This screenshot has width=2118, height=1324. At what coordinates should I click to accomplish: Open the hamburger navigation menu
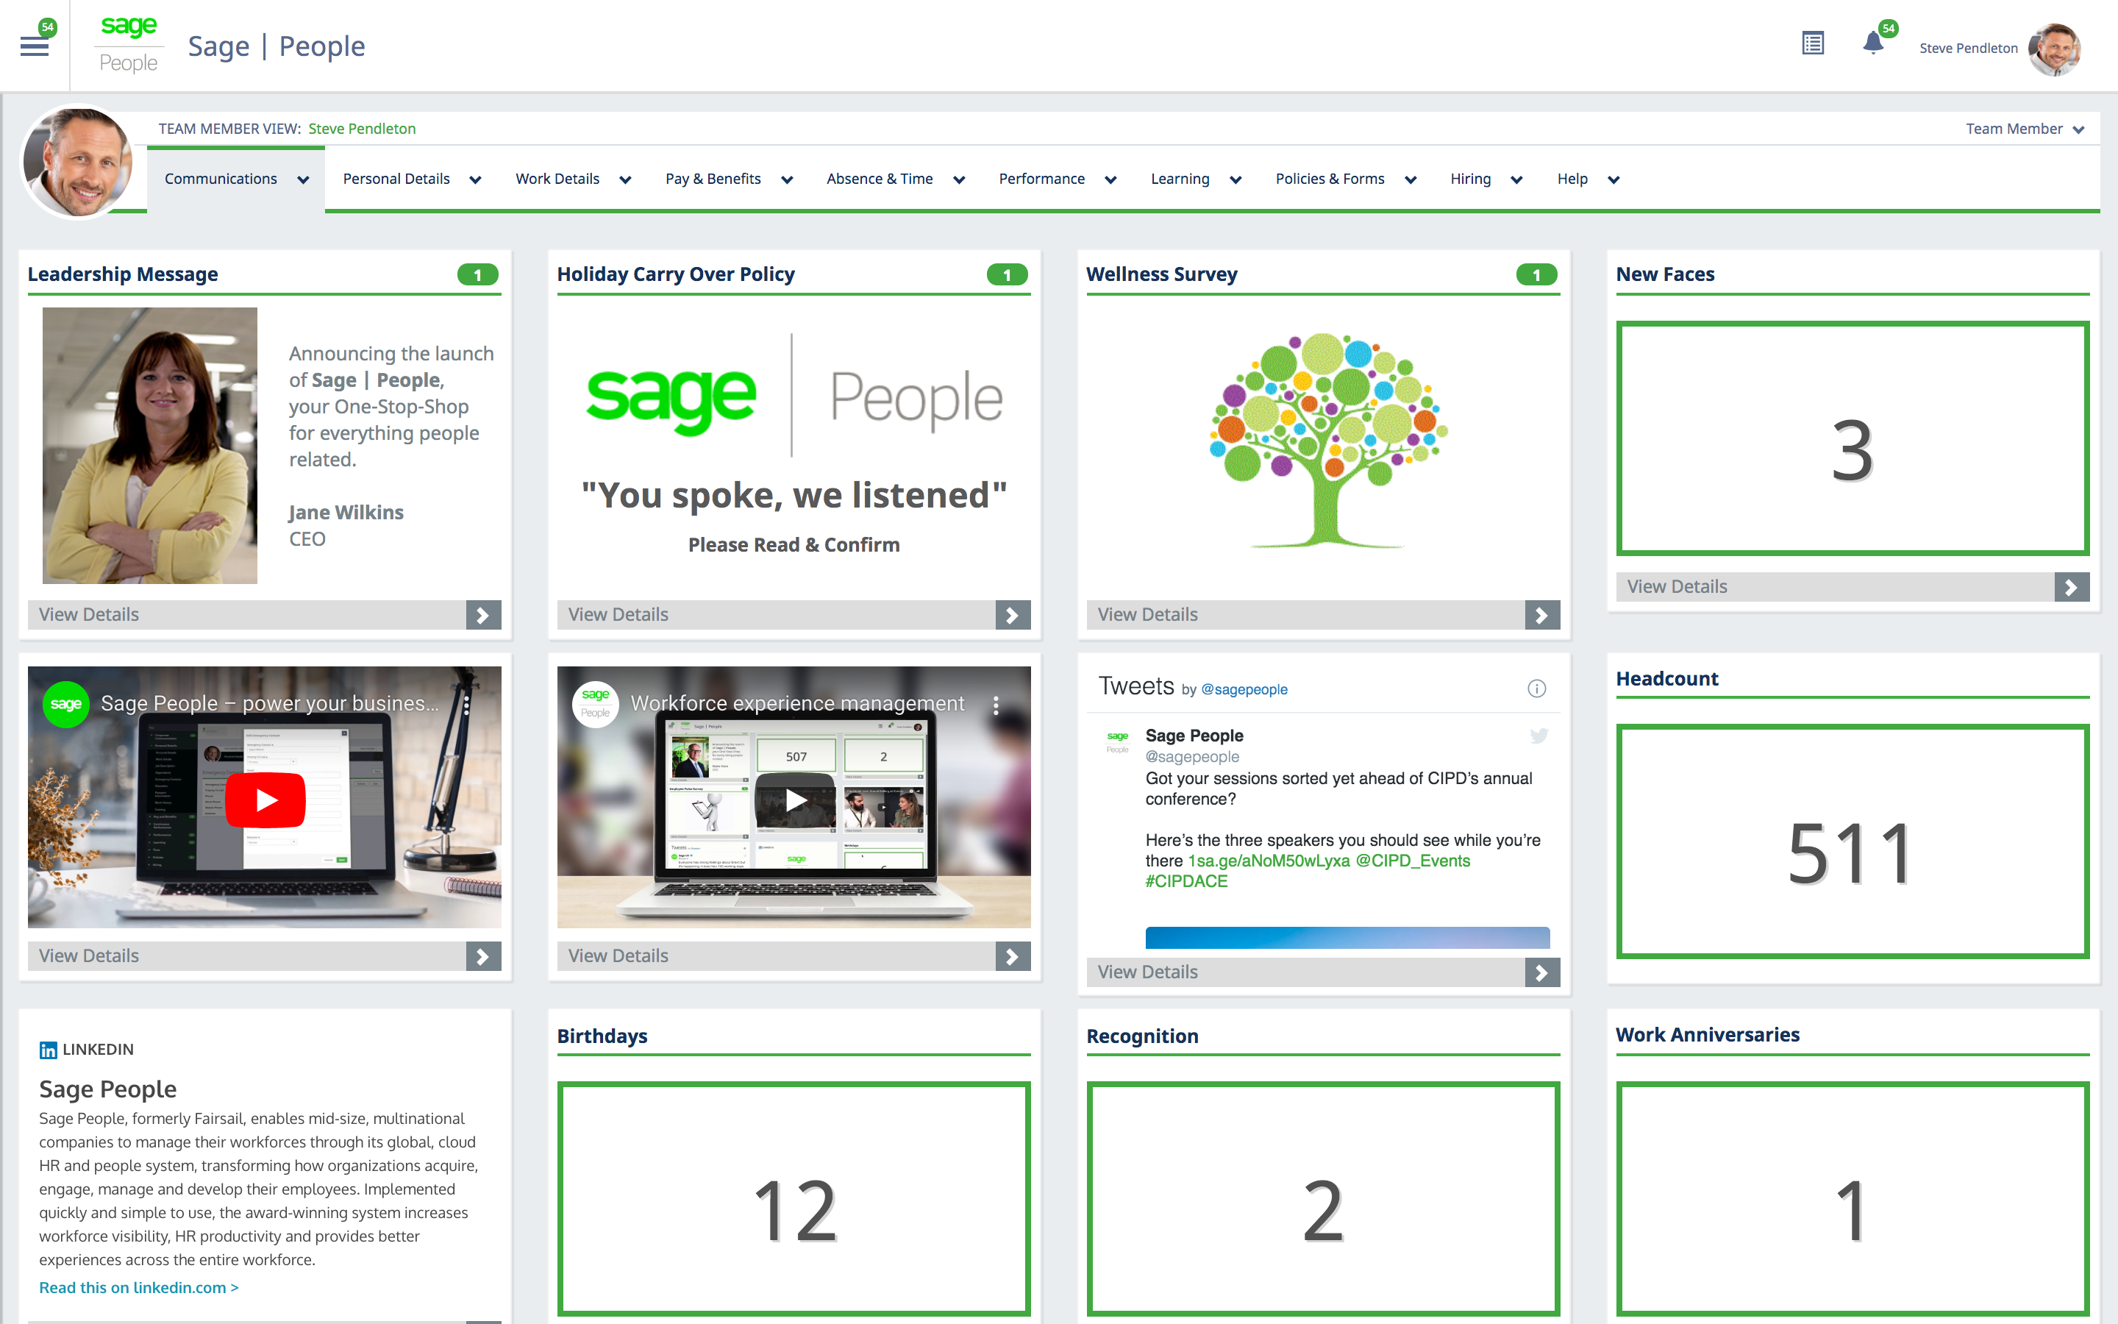[x=34, y=46]
